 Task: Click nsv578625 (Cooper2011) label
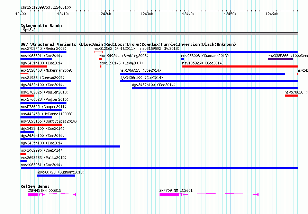(x=44, y=107)
